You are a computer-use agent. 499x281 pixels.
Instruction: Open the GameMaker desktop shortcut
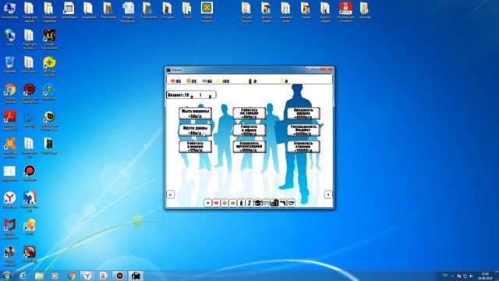click(69, 10)
